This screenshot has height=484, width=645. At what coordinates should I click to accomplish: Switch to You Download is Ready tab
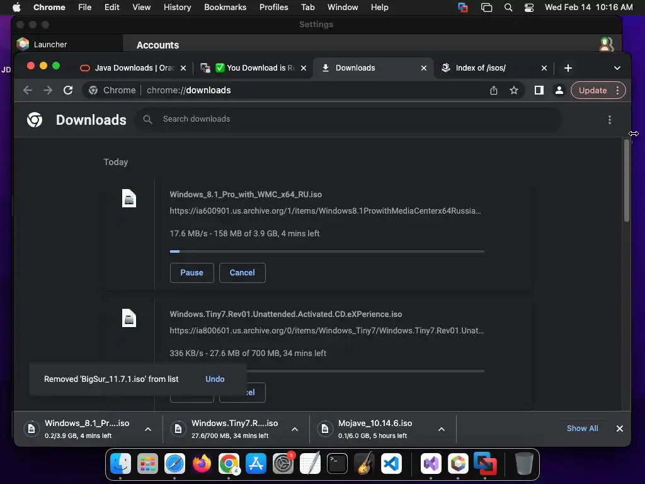(x=254, y=68)
